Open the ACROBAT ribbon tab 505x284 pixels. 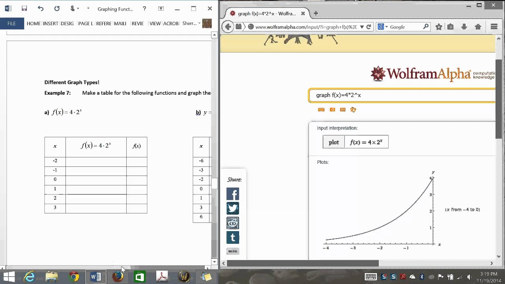(171, 24)
